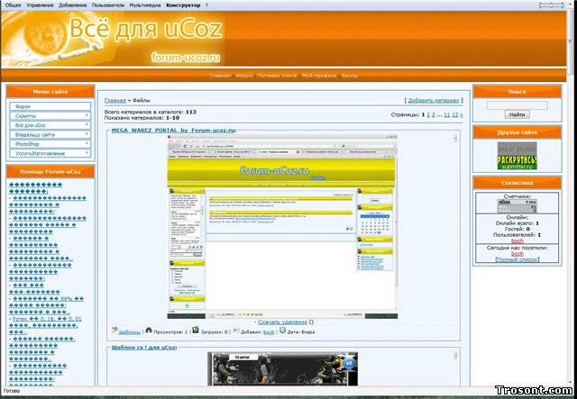Open the Пользователи admin menu
Image resolution: width=577 pixels, height=399 pixels.
tap(108, 5)
